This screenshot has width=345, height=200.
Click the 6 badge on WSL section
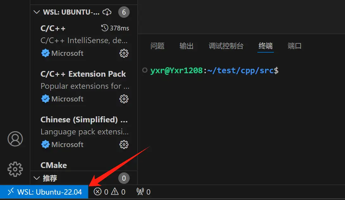tap(124, 12)
